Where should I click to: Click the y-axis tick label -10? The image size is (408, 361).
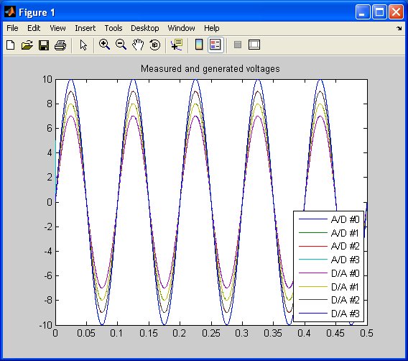tap(46, 325)
